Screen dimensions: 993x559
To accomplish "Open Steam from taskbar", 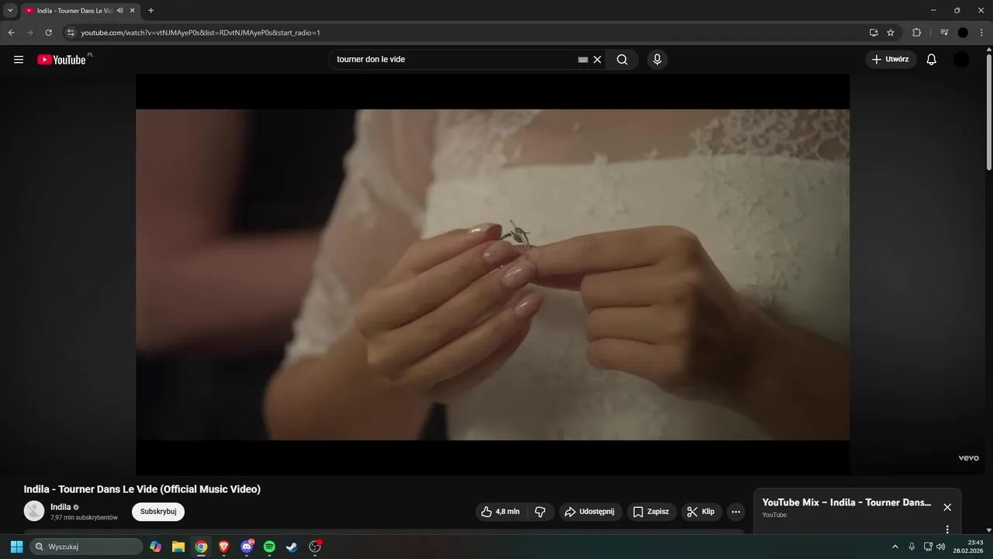I will (x=292, y=547).
